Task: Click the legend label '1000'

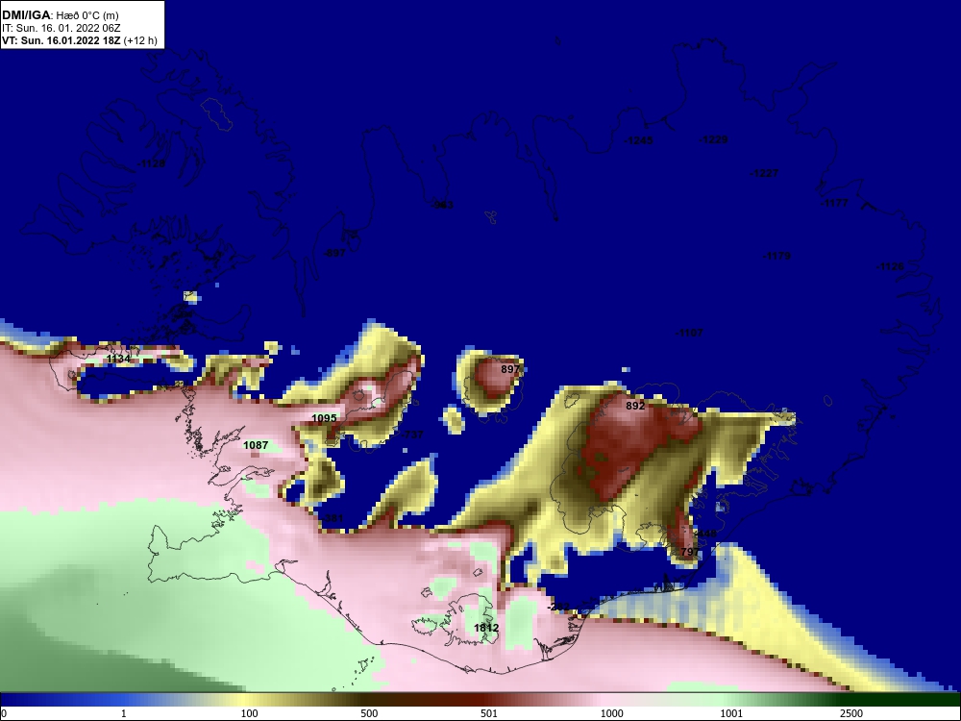Action: [612, 713]
